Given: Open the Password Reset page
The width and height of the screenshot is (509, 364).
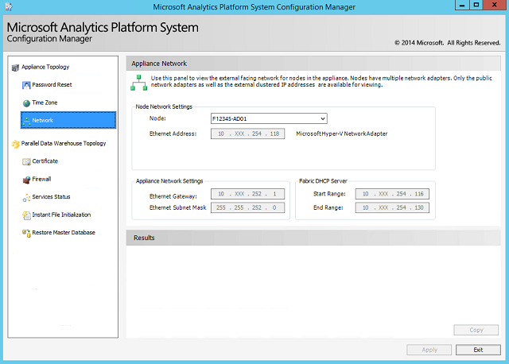Looking at the screenshot, I should tap(52, 85).
